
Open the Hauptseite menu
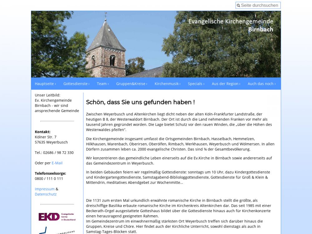point(45,84)
